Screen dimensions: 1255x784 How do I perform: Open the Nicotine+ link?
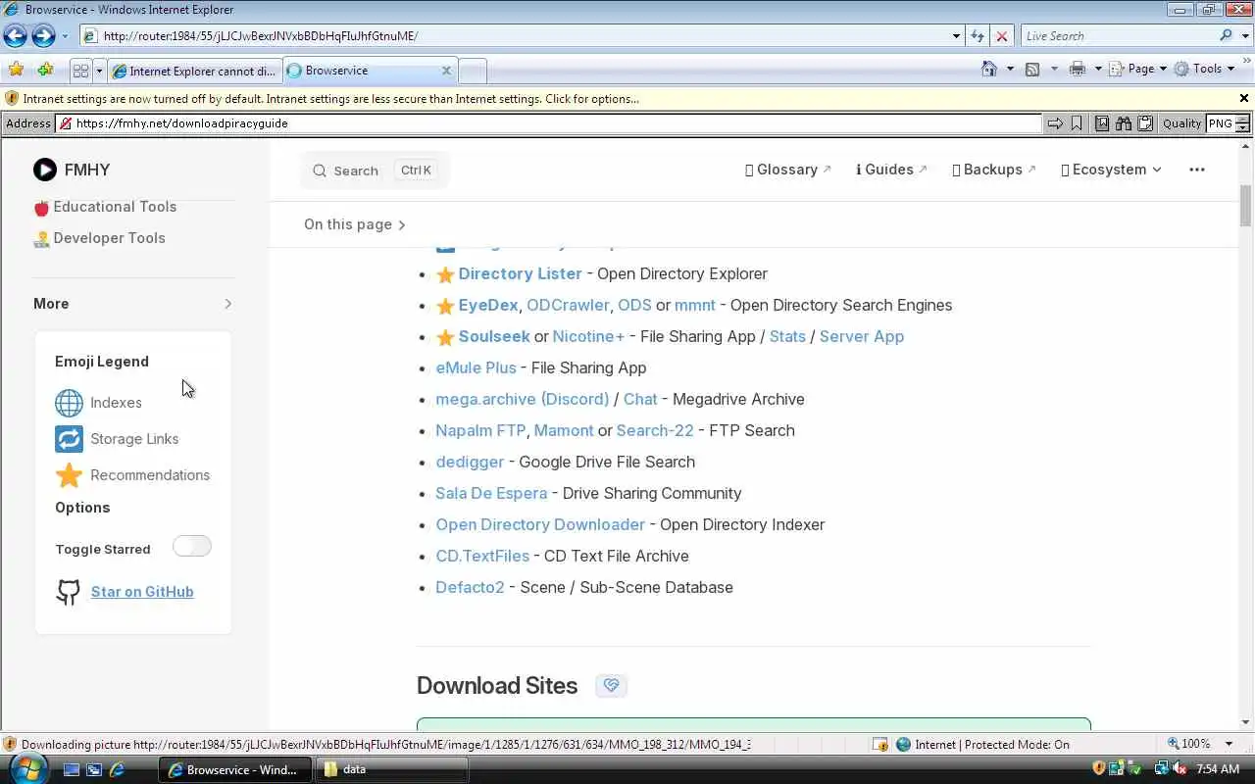[588, 336]
